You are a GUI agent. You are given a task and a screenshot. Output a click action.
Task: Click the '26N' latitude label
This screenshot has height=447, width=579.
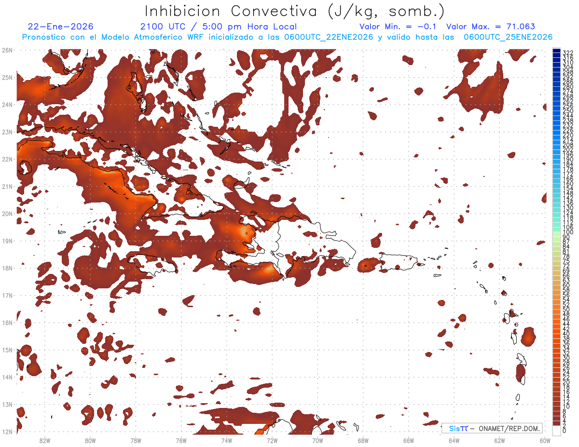click(x=7, y=50)
